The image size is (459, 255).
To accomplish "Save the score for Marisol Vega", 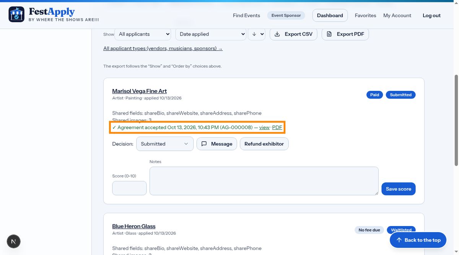I will click(399, 189).
